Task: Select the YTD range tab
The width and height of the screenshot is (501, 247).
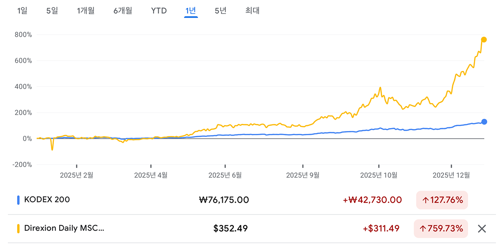Action: click(x=159, y=11)
